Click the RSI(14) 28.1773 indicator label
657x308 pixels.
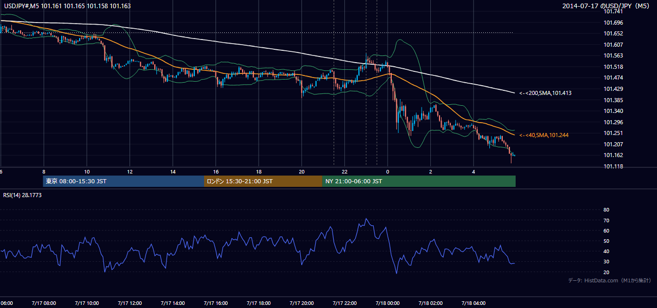point(23,195)
